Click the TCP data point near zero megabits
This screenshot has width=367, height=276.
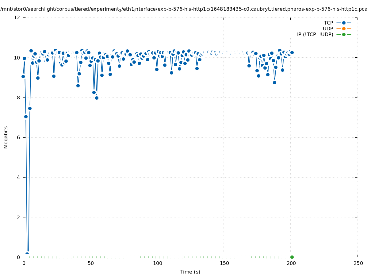[x=27, y=254]
